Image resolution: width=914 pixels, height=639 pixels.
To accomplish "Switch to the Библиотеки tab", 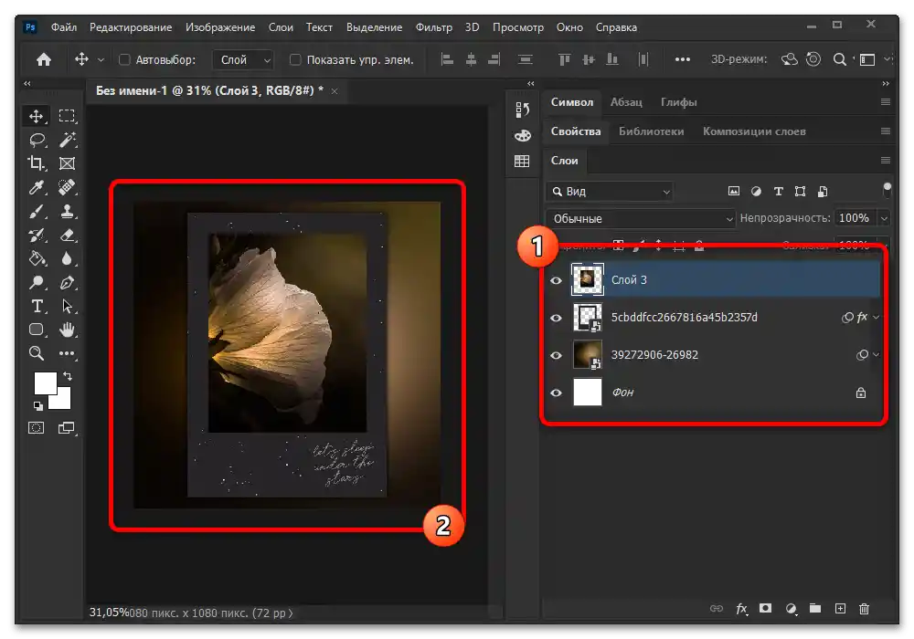I will 651,131.
